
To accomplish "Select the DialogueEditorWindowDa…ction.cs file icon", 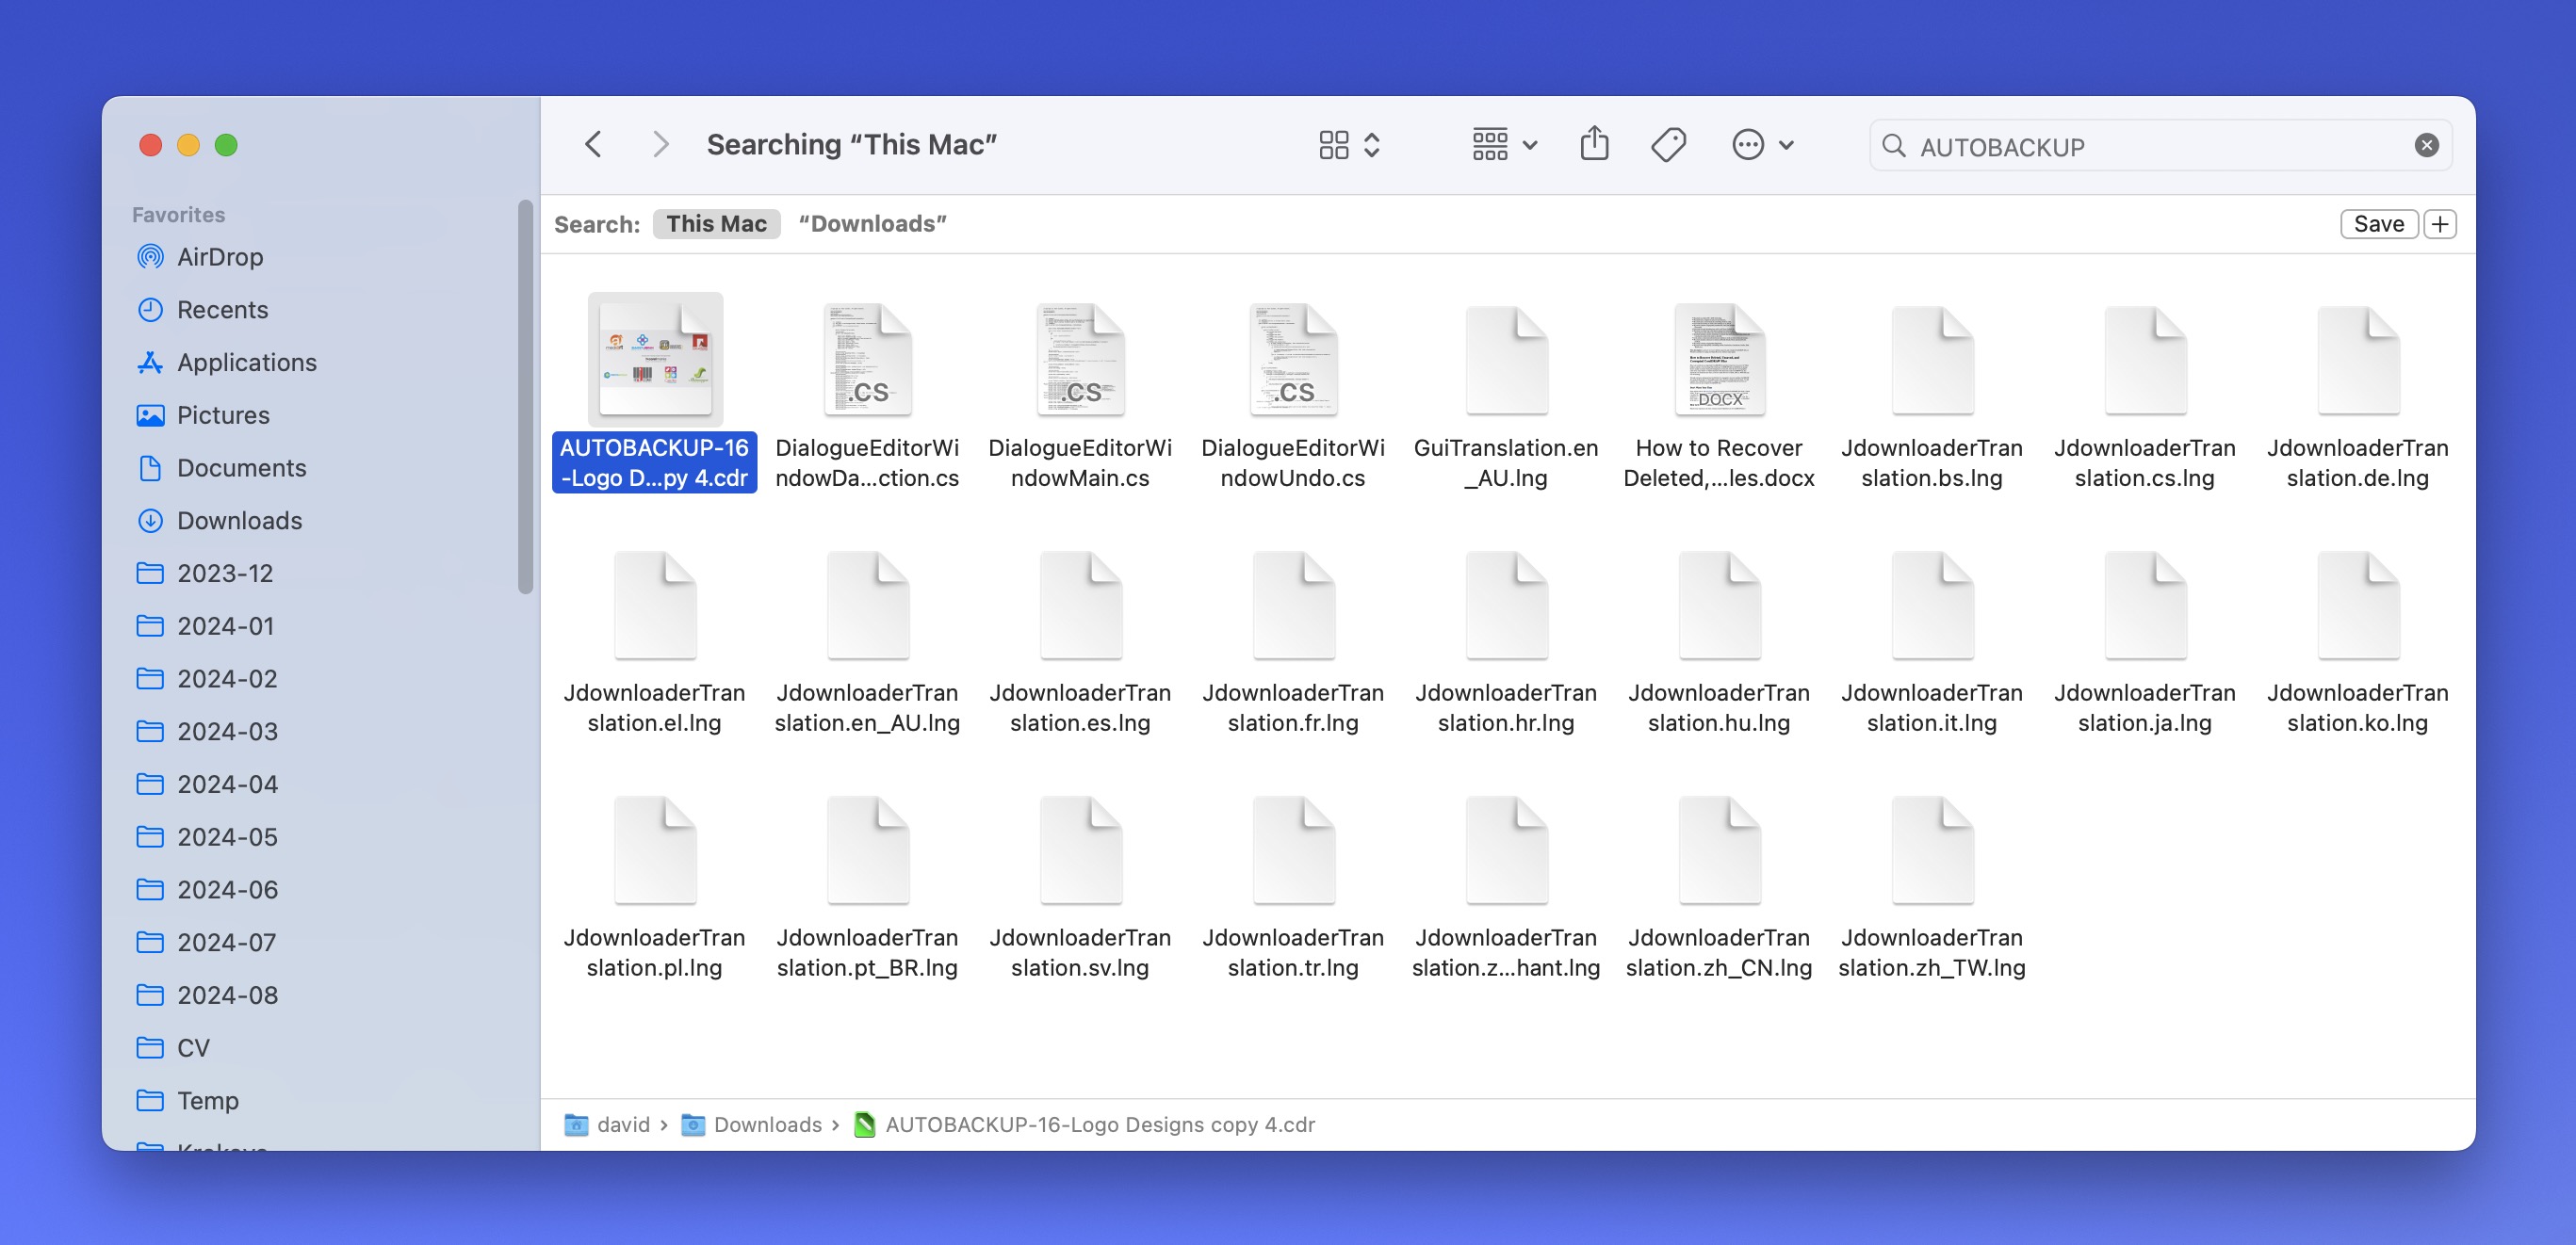I will (x=867, y=360).
